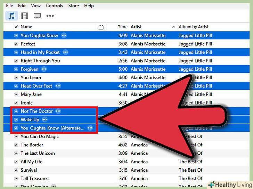
Task: Uncheck the All My Life checkbox
Action: [16, 162]
